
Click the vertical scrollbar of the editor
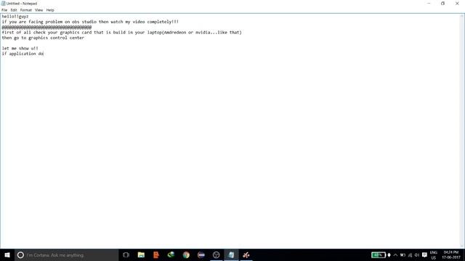tap(462, 130)
